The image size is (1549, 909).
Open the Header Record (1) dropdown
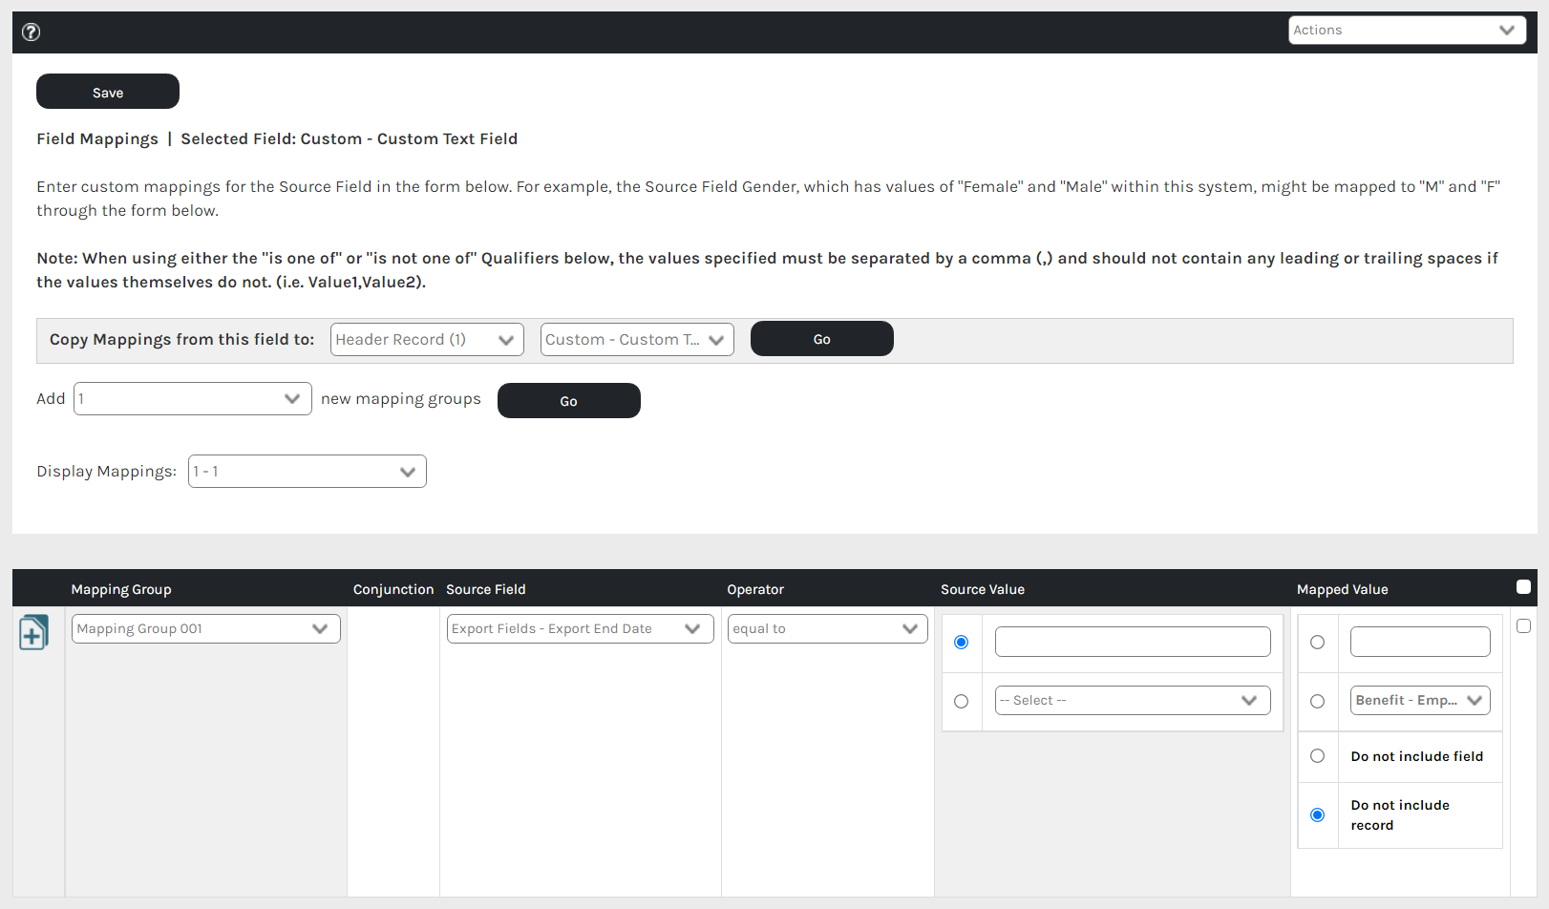click(427, 339)
